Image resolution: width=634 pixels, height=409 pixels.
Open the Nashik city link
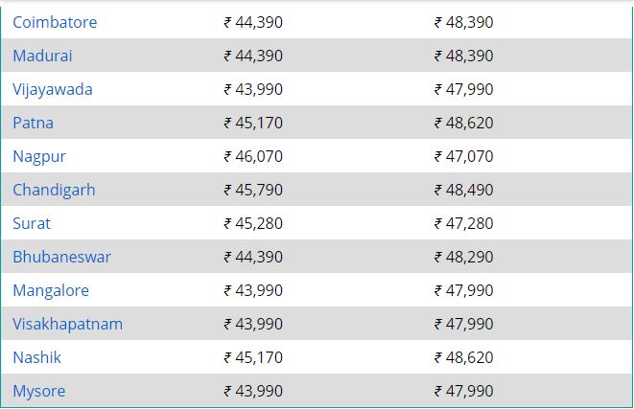click(x=36, y=357)
